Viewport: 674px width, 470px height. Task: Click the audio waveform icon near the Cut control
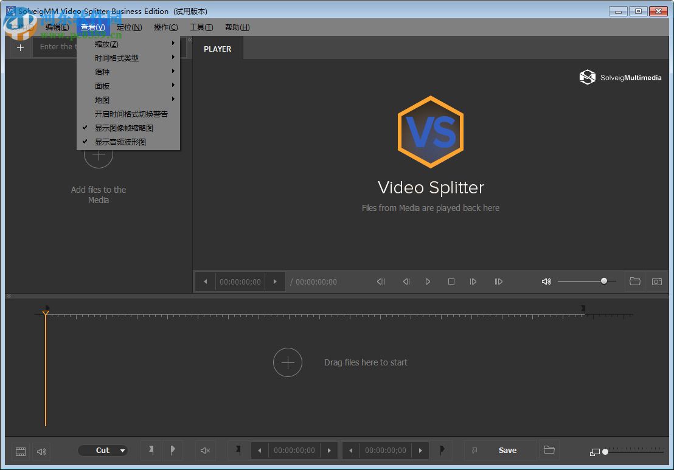(x=41, y=451)
